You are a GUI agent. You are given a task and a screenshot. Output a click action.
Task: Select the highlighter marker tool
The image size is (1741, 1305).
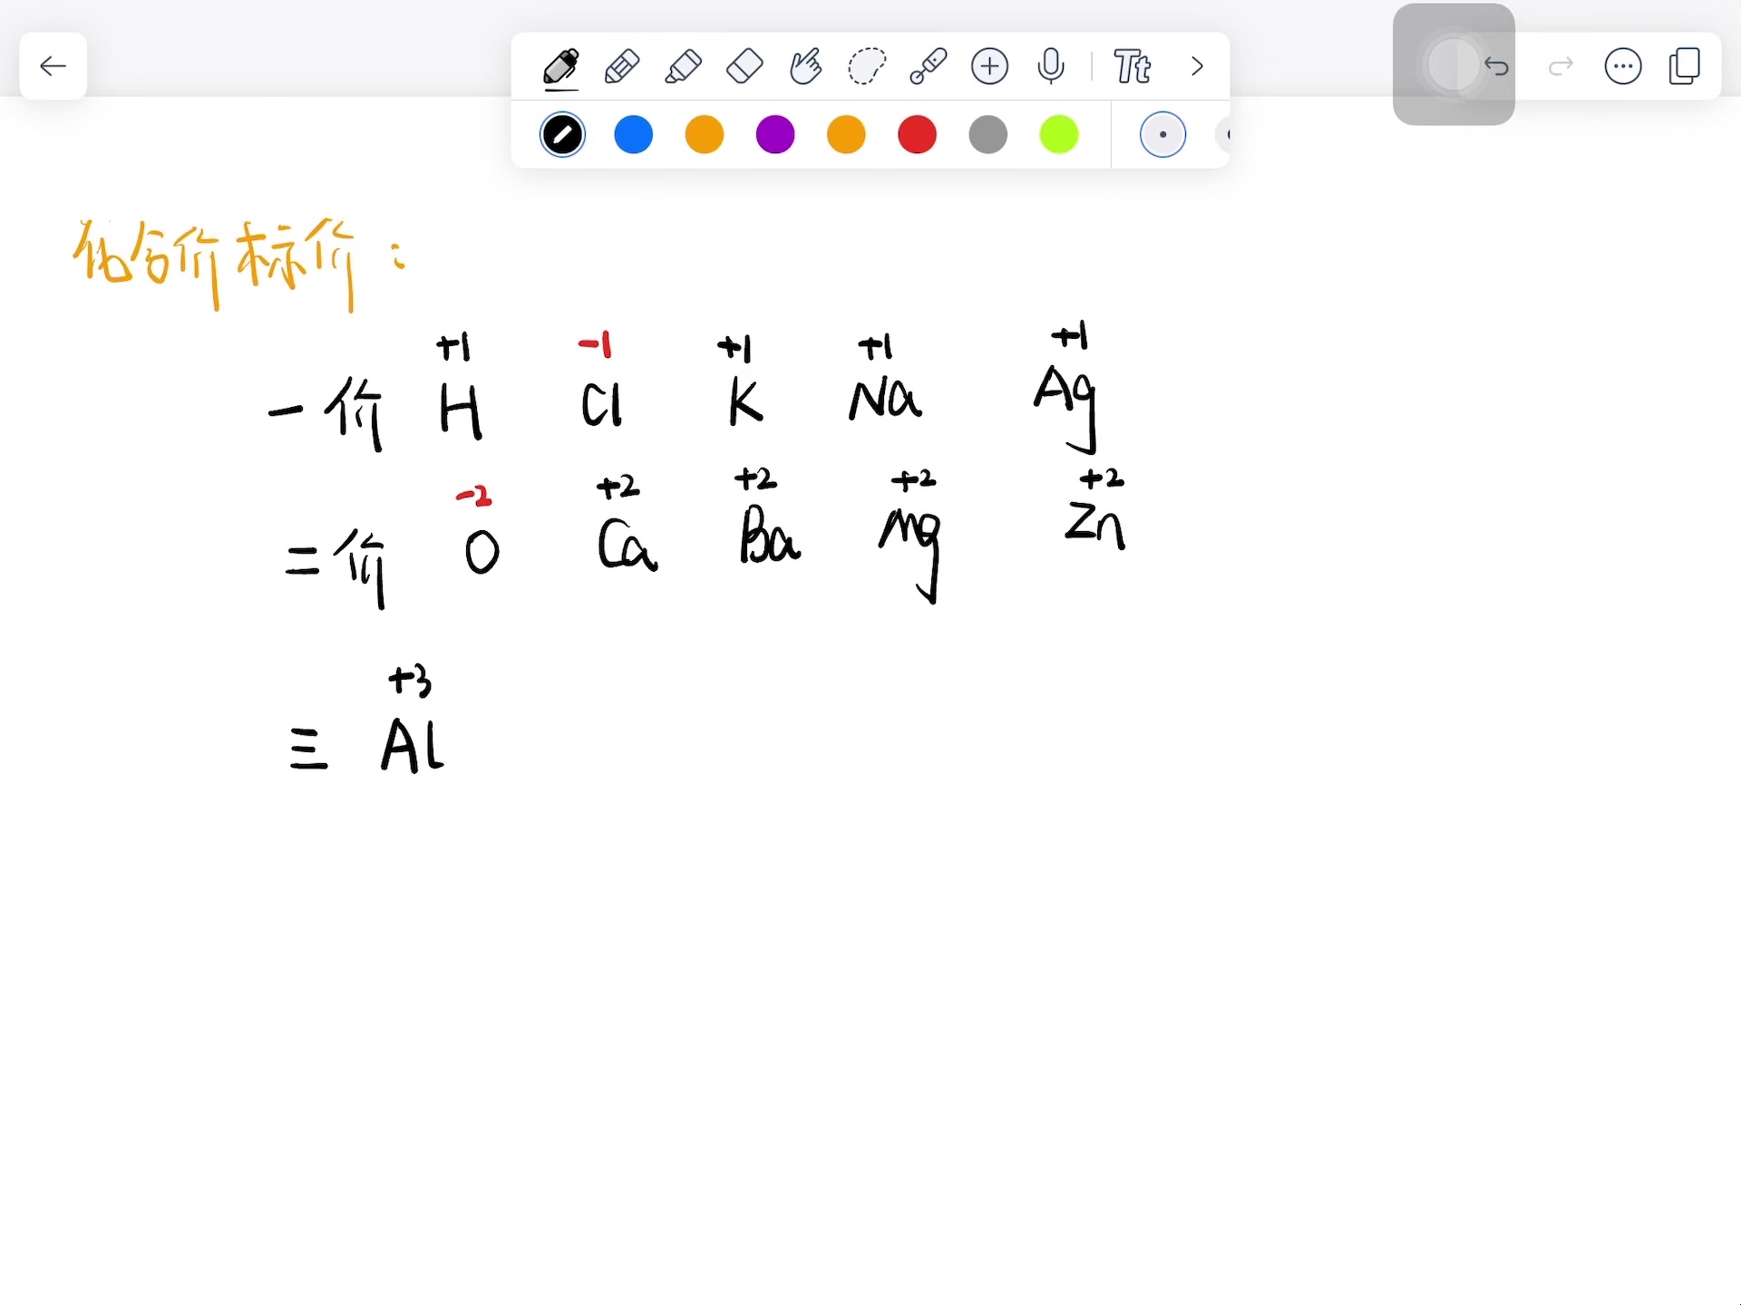click(x=683, y=67)
